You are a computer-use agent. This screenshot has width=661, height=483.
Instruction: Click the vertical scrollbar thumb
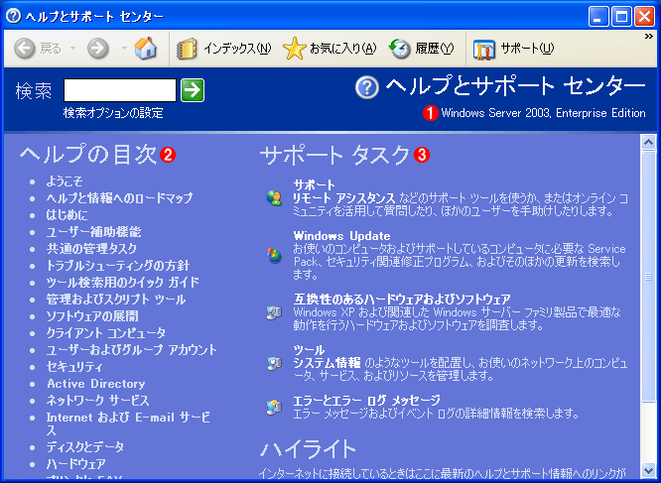click(648, 277)
